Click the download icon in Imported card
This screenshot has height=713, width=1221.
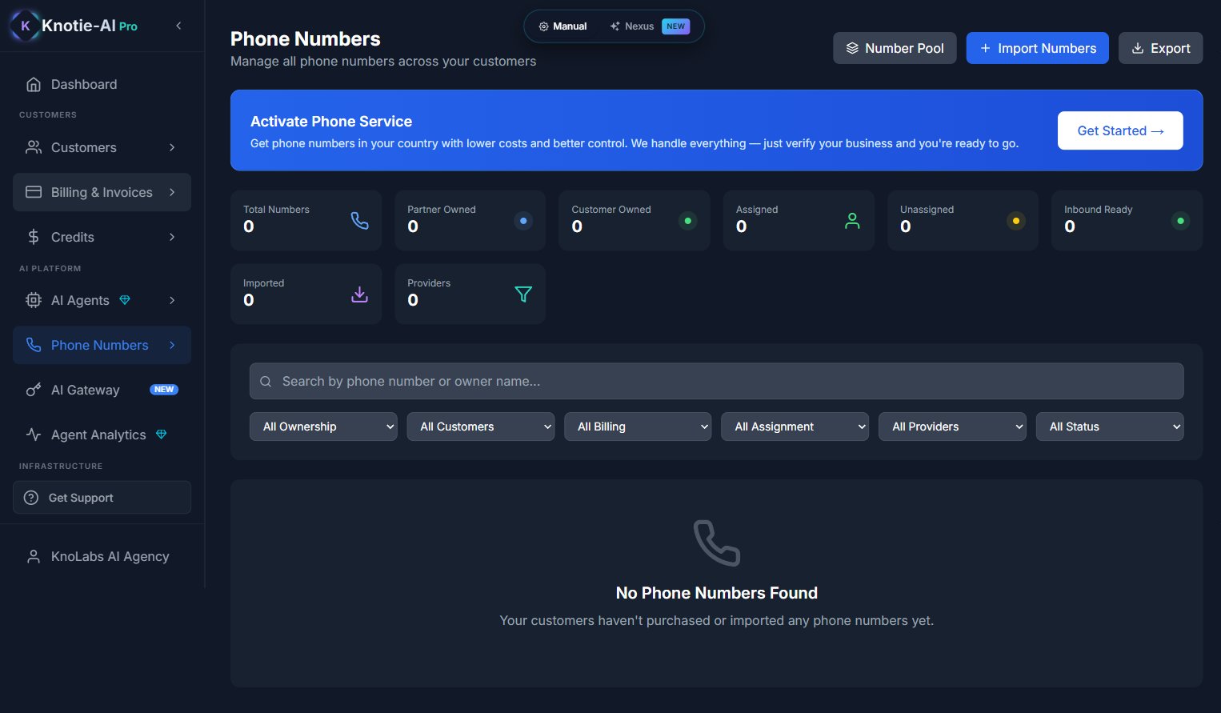[x=360, y=294]
